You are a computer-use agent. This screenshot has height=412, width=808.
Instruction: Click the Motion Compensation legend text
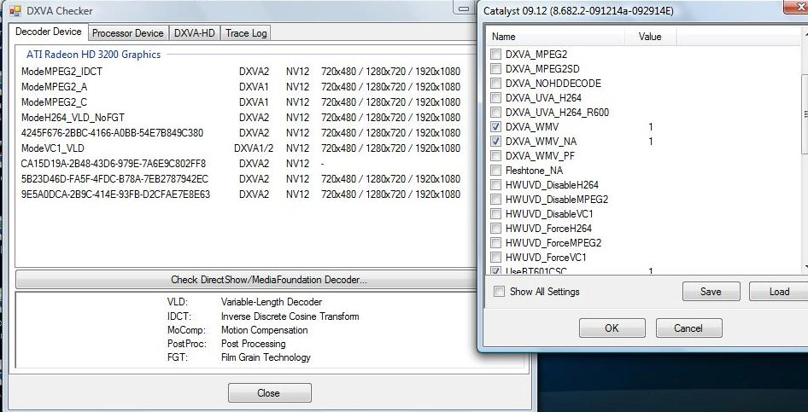(265, 330)
